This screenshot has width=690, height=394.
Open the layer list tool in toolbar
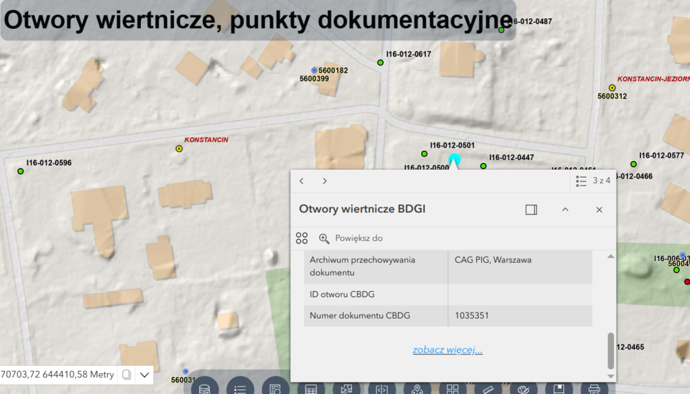[240, 388]
